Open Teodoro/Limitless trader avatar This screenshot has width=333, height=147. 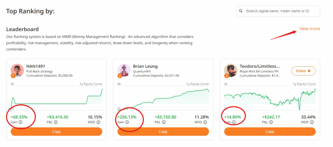click(x=231, y=70)
